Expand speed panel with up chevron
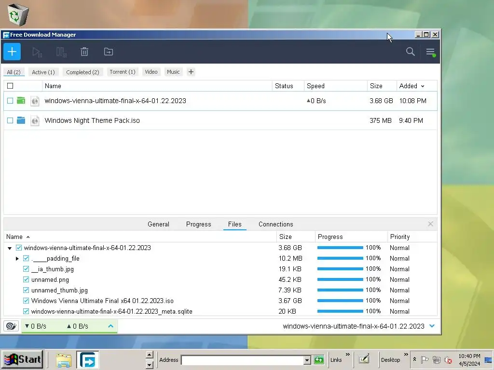This screenshot has width=494, height=370. click(110, 326)
